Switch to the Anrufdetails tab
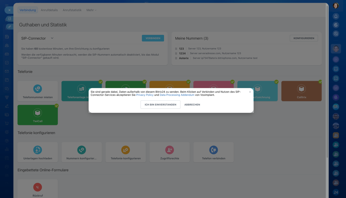The height and width of the screenshot is (198, 346). click(49, 10)
